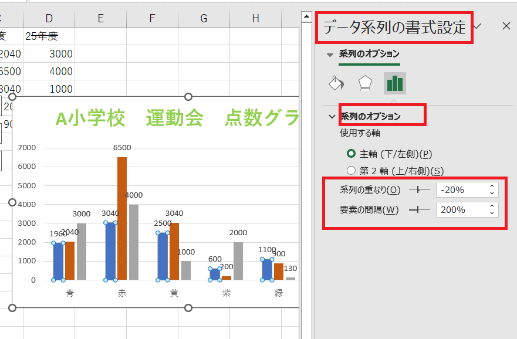Click the chart title A小学校 運動会
Viewport: 517px width, 339px height.
pos(177,118)
